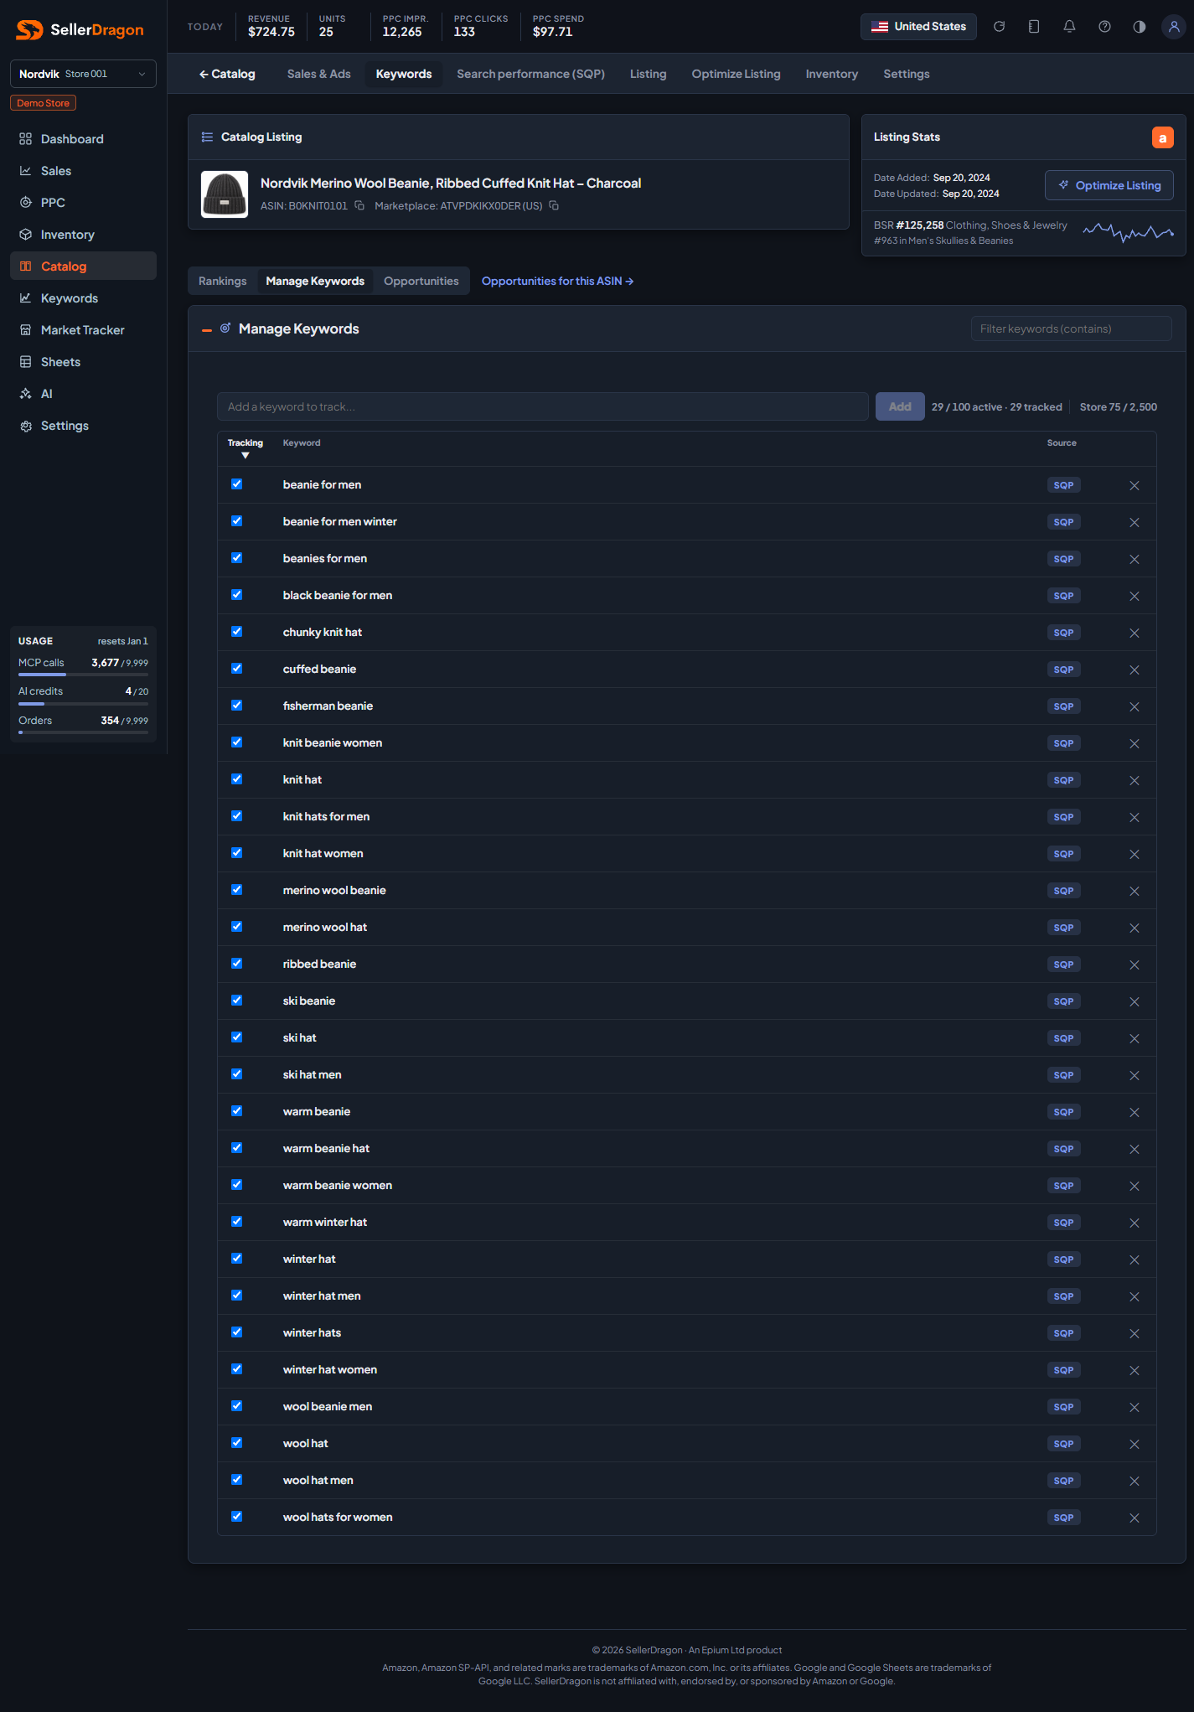Focus the Filter keywords input
This screenshot has width=1194, height=1712.
click(x=1072, y=328)
